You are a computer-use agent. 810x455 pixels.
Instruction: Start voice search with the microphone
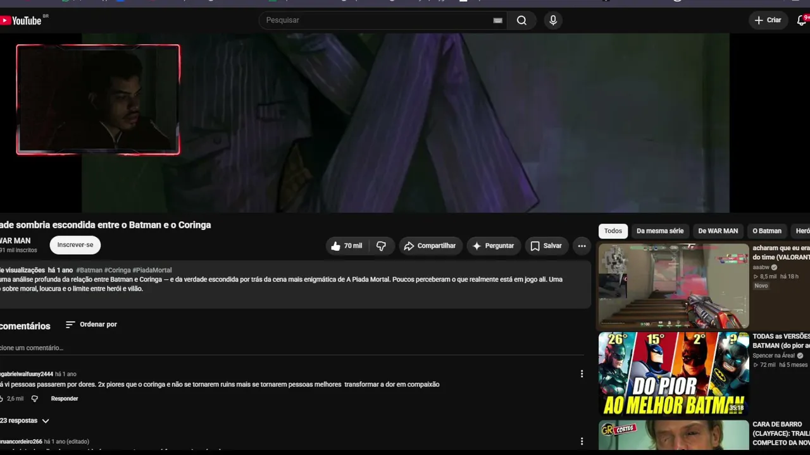pyautogui.click(x=553, y=20)
